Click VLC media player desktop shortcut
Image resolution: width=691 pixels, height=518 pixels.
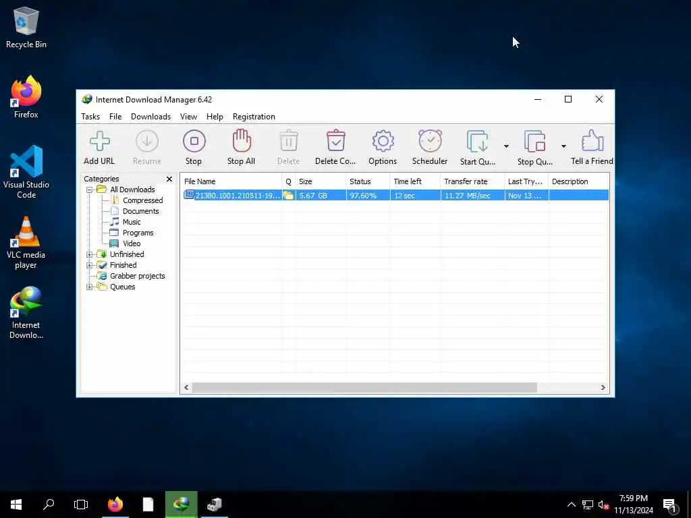point(26,243)
